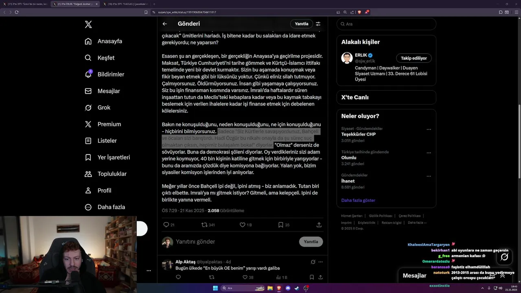Open more options for Teşekkürler CHP trend
The width and height of the screenshot is (521, 293).
coord(429,129)
